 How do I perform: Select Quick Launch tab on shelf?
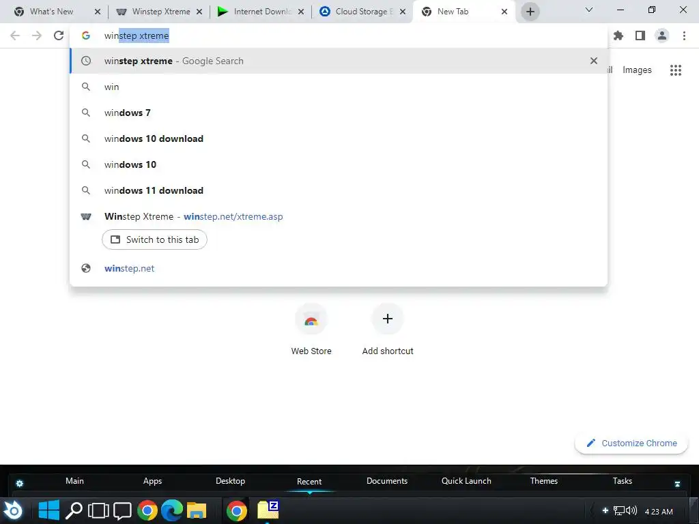(466, 481)
